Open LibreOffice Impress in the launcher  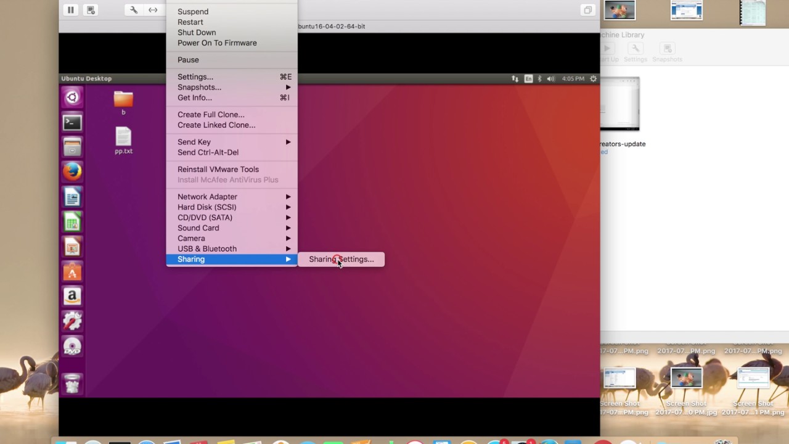(x=72, y=247)
